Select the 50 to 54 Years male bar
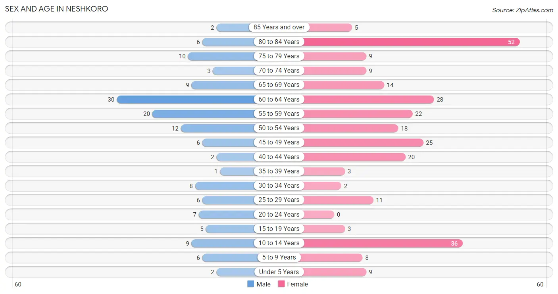 click(218, 128)
